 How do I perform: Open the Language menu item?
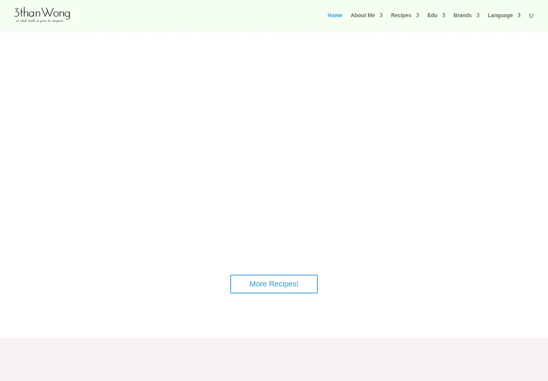[x=500, y=15]
